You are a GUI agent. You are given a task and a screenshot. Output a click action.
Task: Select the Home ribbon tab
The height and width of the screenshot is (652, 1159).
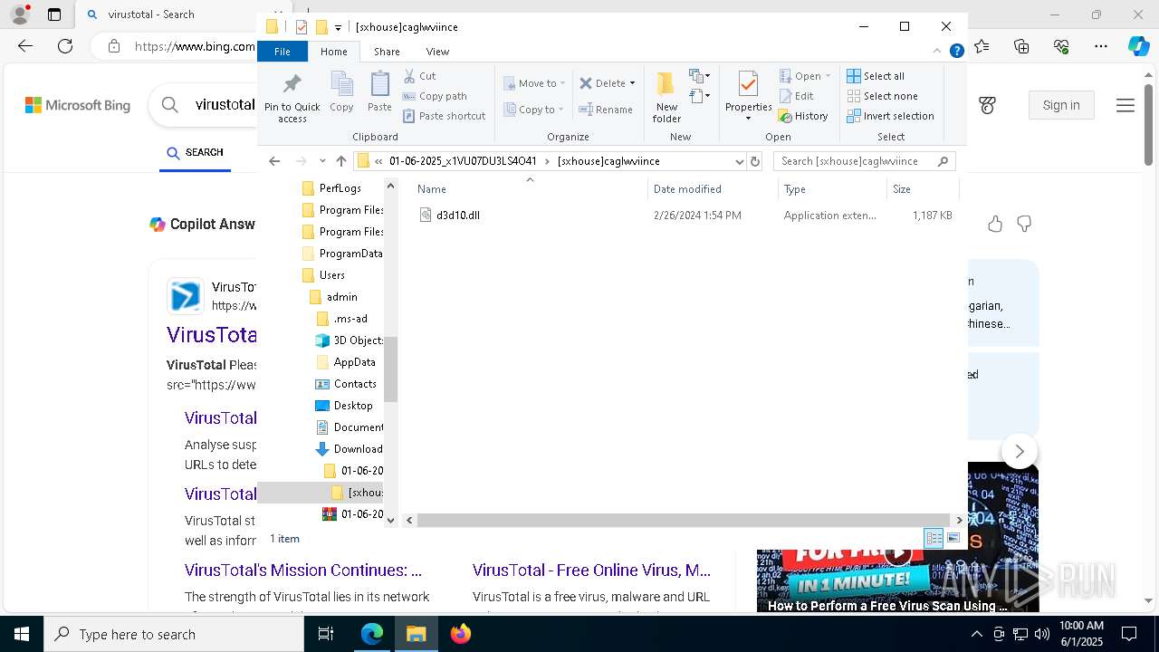(334, 52)
